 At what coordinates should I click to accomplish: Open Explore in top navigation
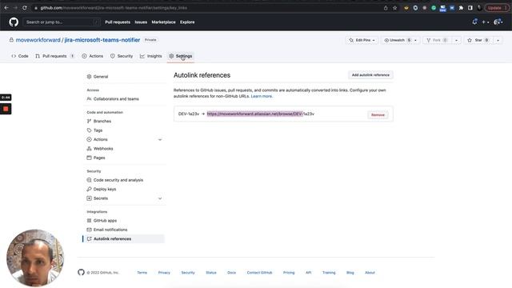point(187,22)
